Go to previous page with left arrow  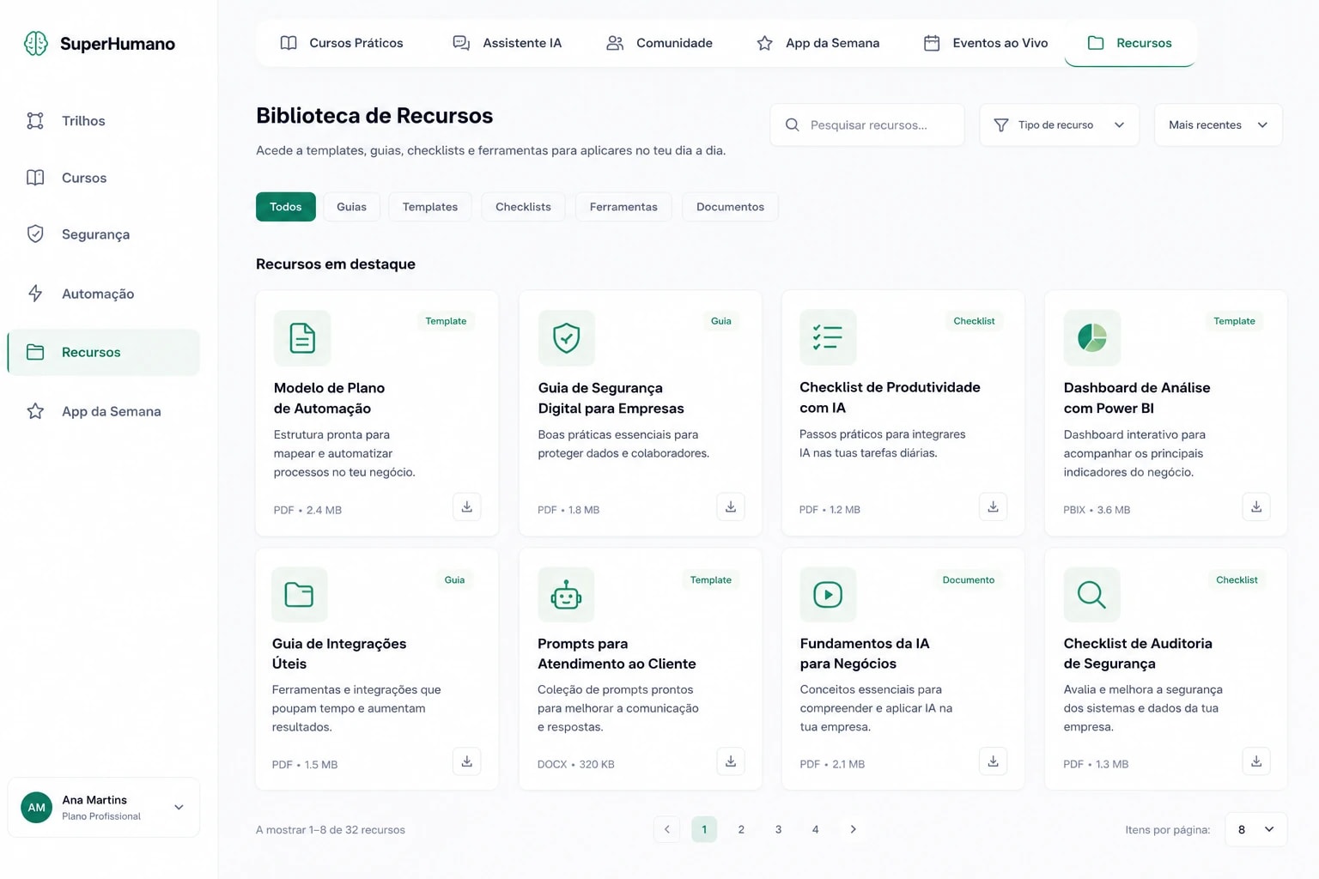click(667, 829)
